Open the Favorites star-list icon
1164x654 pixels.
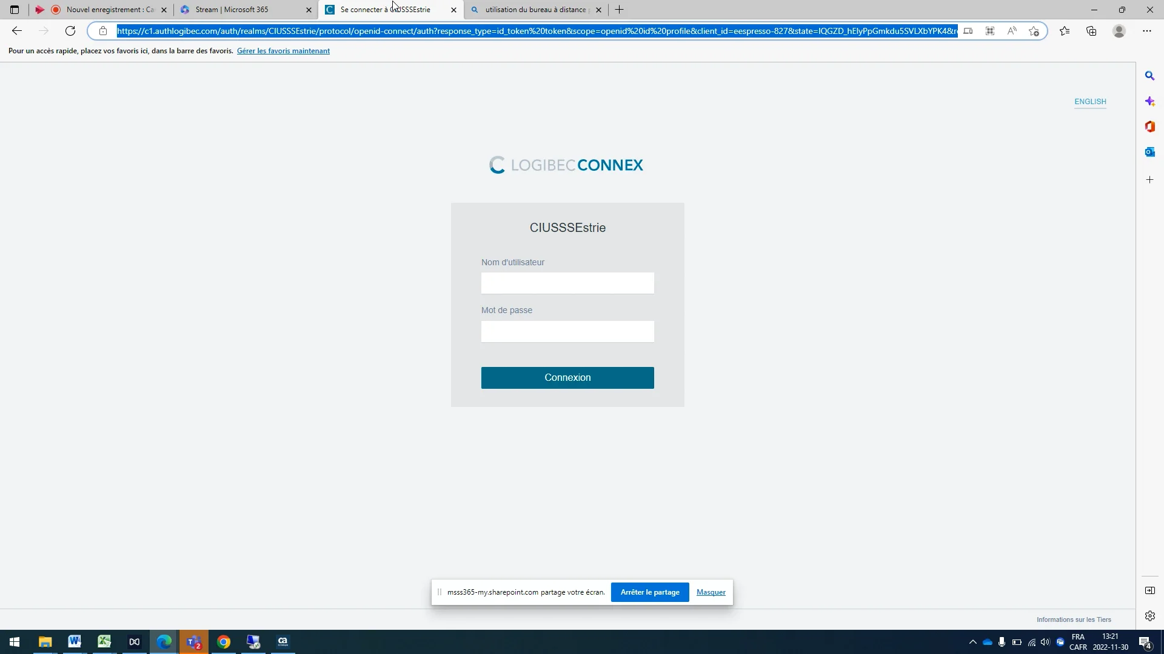click(1065, 31)
